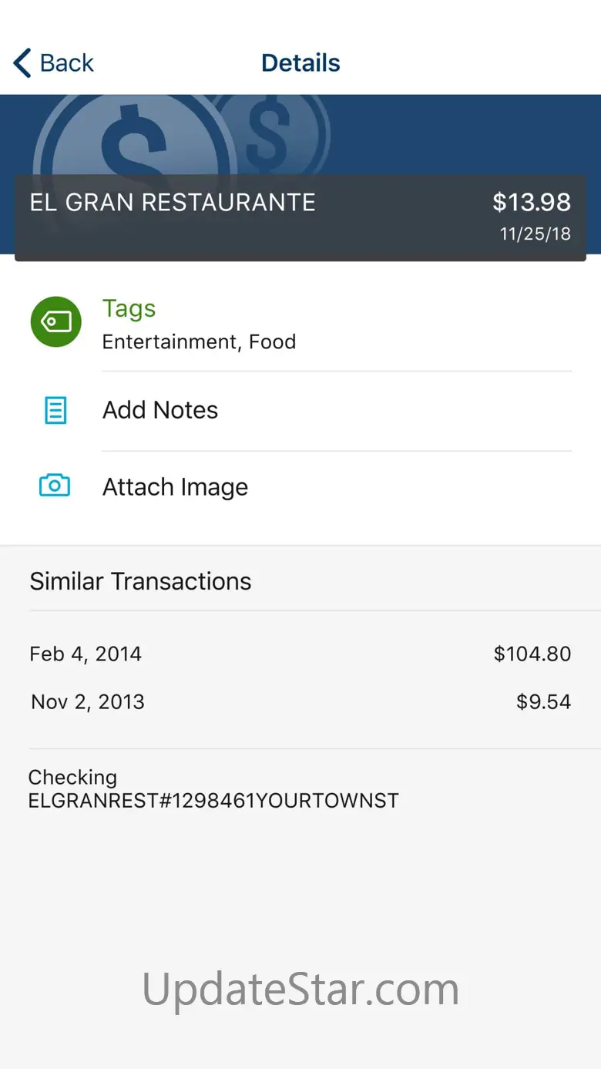
Task: Click the notes document icon
Action: 55,410
